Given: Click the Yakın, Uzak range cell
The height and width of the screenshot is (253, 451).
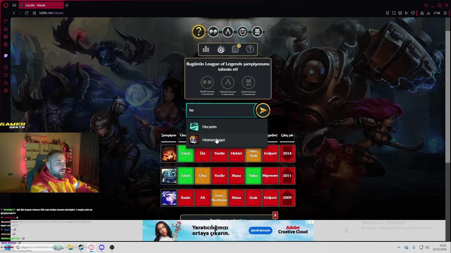Looking at the screenshot, I should point(253,154).
